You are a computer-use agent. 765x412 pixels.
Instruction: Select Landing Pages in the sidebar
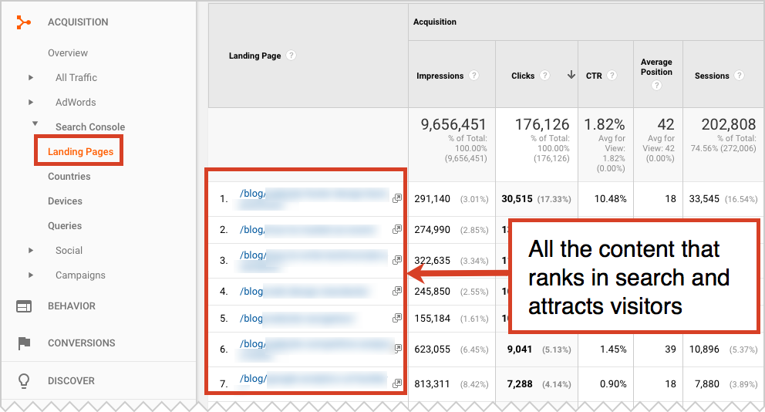point(80,152)
